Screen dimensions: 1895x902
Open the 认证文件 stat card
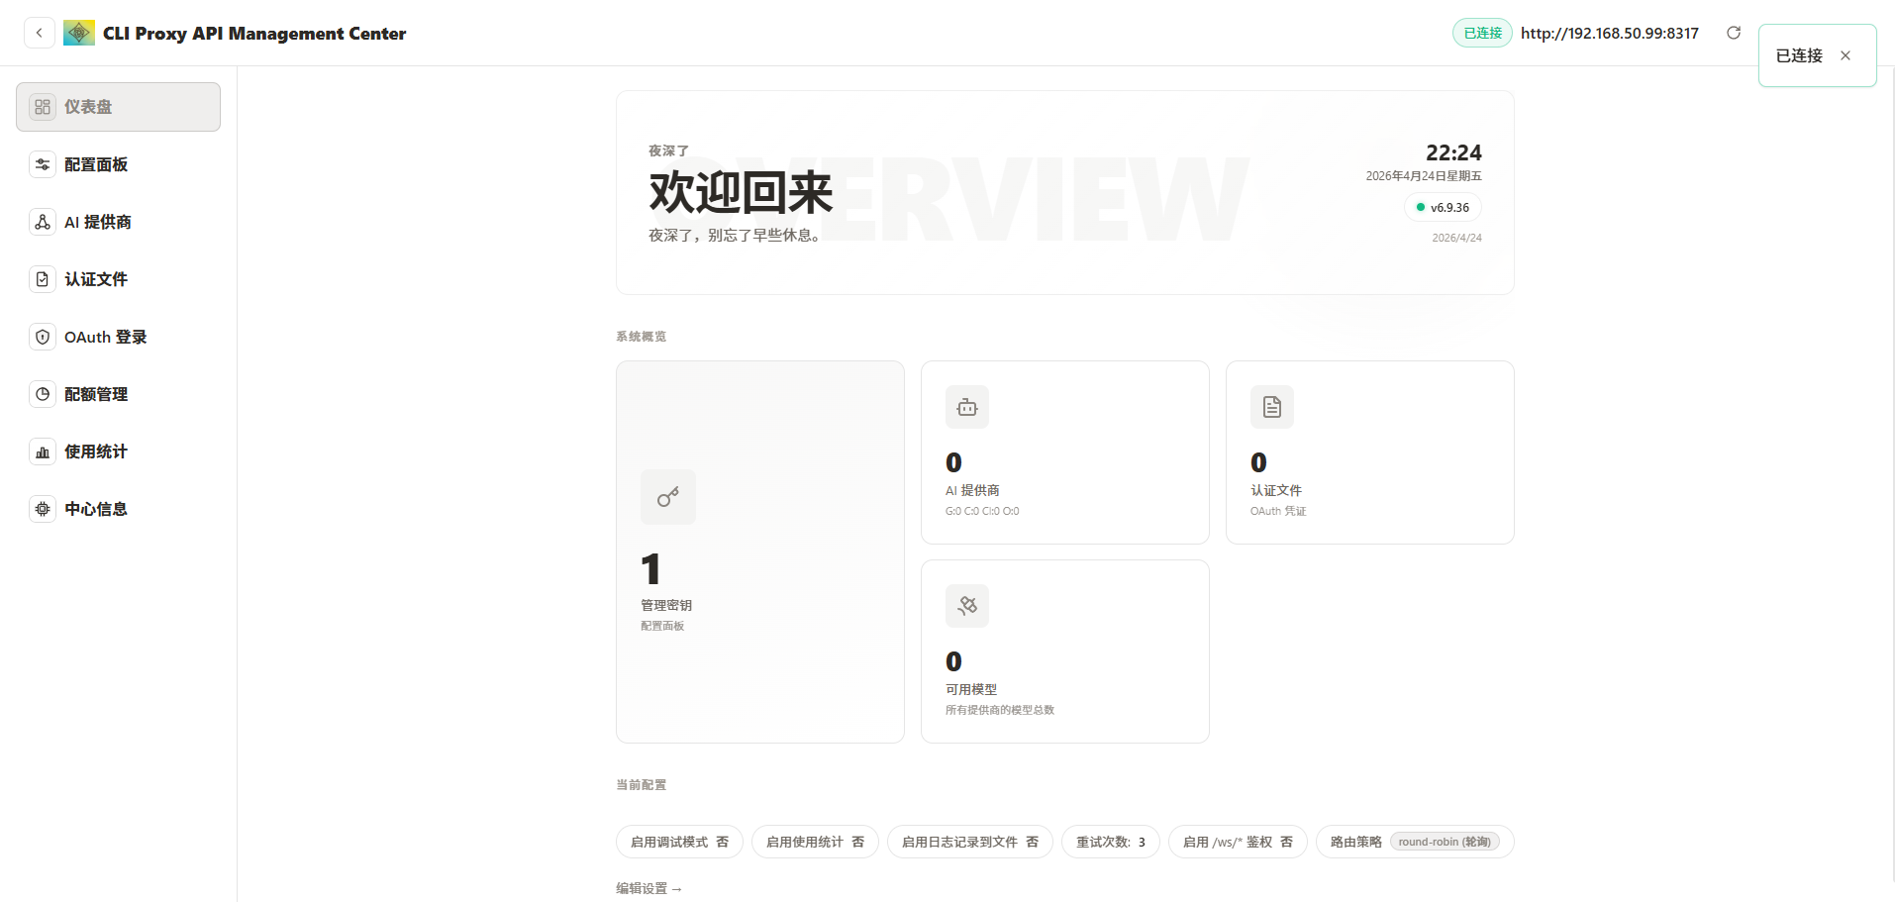pos(1369,452)
